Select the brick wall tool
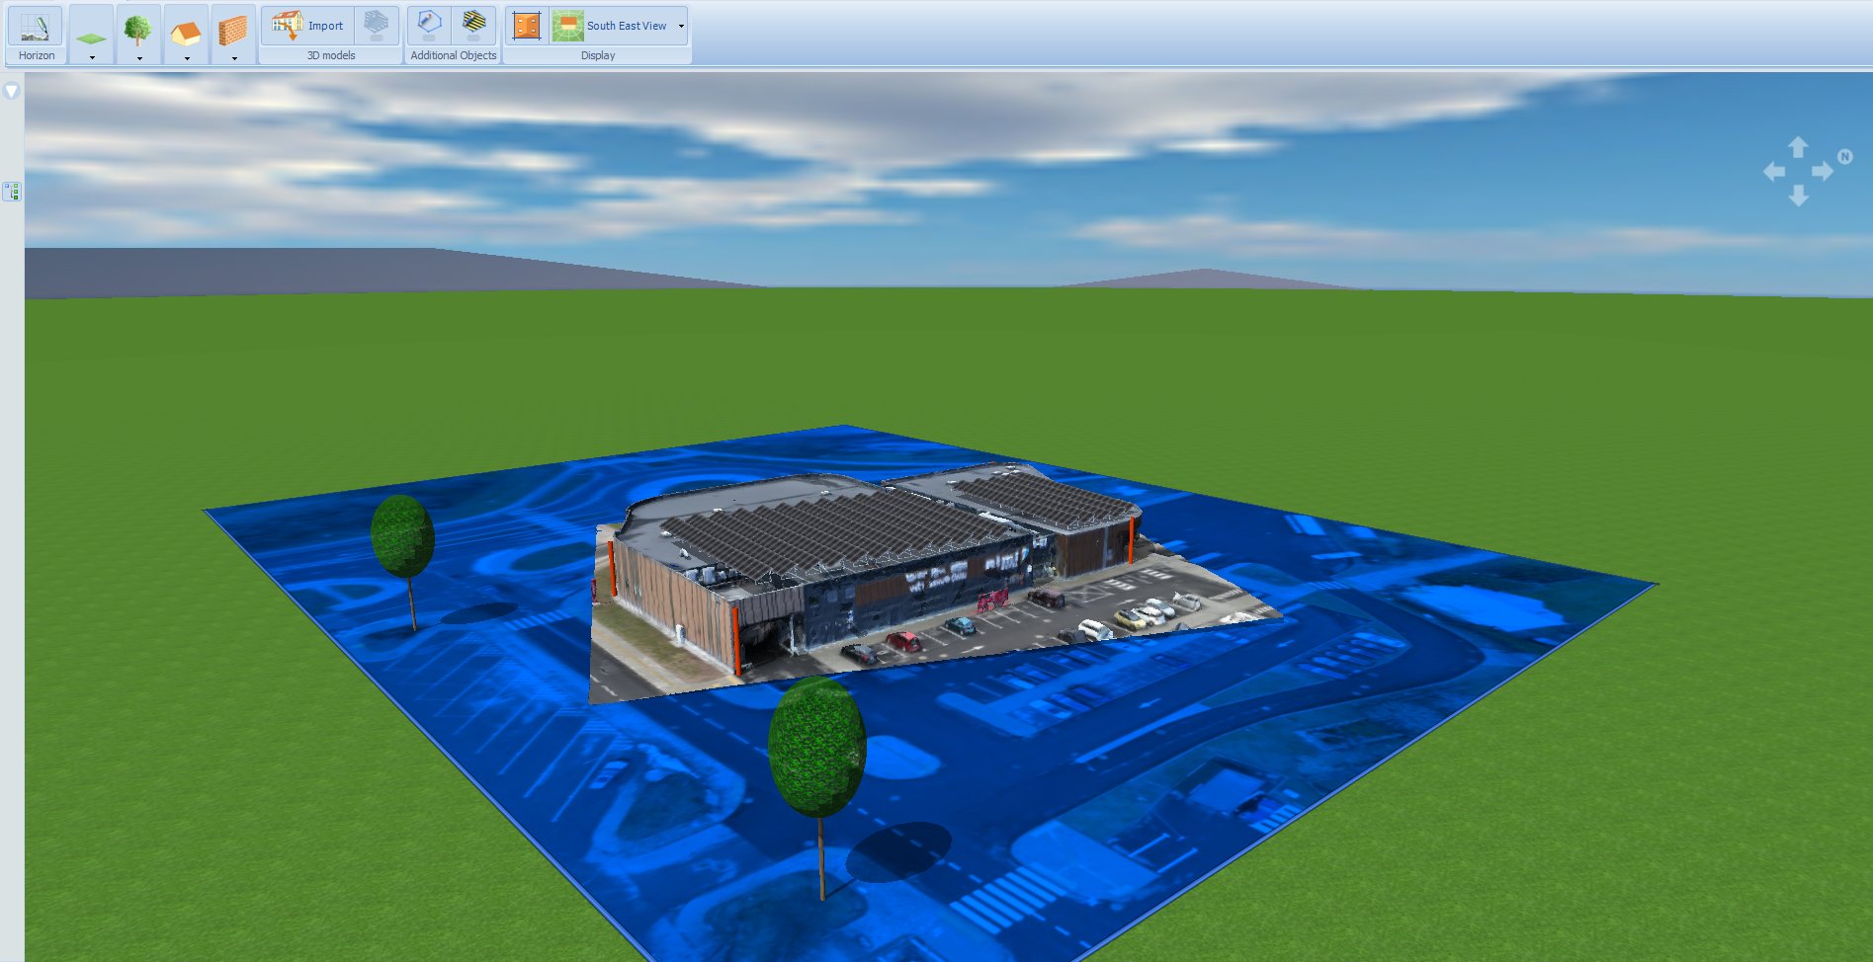Image resolution: width=1873 pixels, height=962 pixels. click(233, 31)
